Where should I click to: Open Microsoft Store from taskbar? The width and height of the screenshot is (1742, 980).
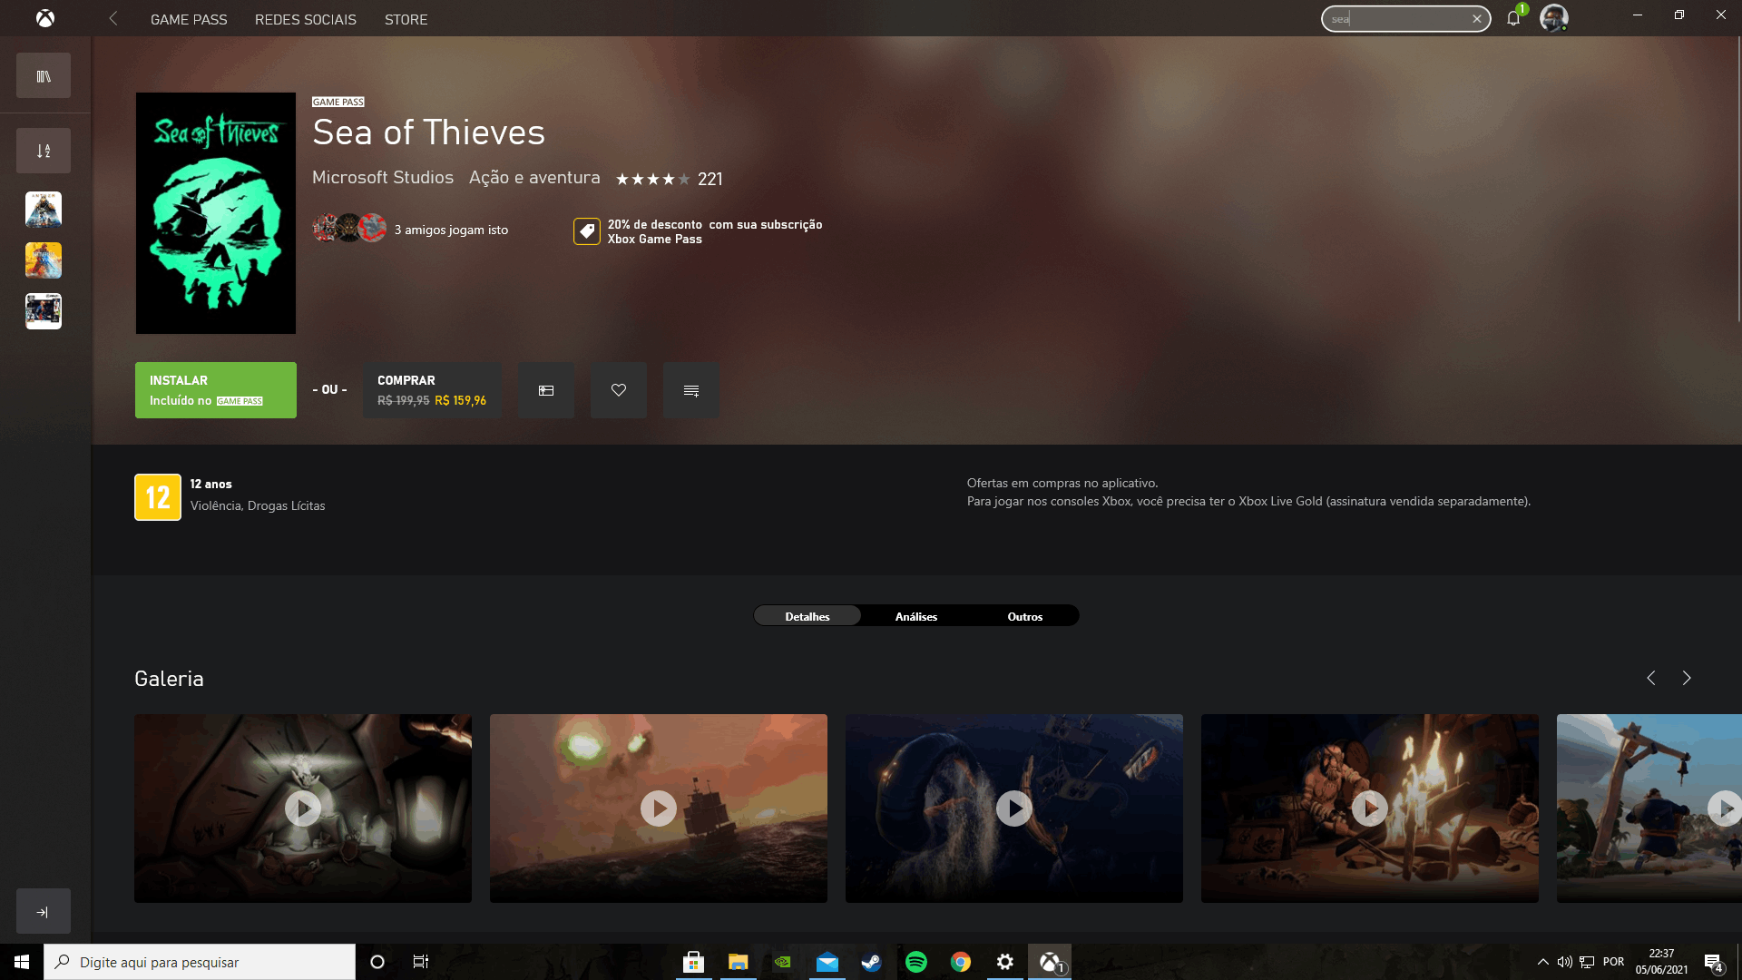coord(694,962)
